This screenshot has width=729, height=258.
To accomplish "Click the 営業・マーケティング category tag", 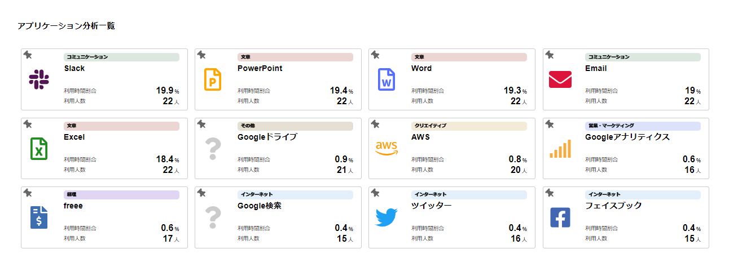I will coord(643,126).
